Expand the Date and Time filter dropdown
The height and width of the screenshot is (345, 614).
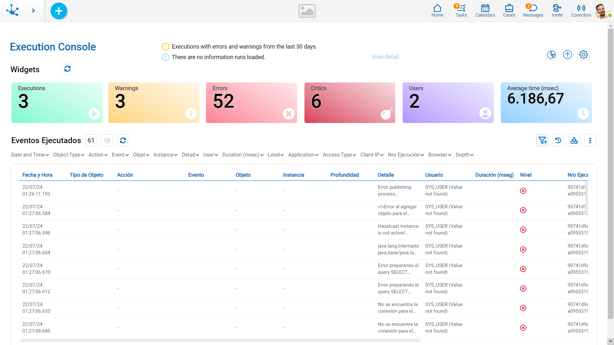click(30, 155)
